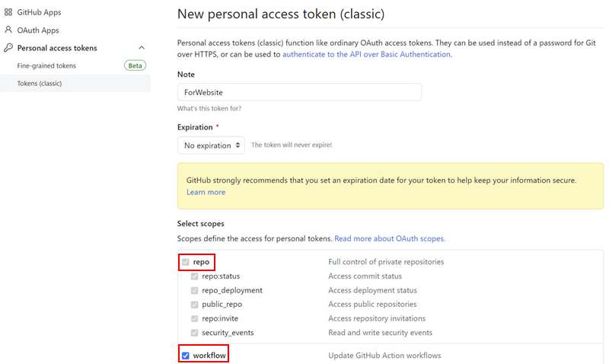Viewport: 609px width, 364px height.
Task: Open the No expiration dropdown
Action: pyautogui.click(x=212, y=145)
